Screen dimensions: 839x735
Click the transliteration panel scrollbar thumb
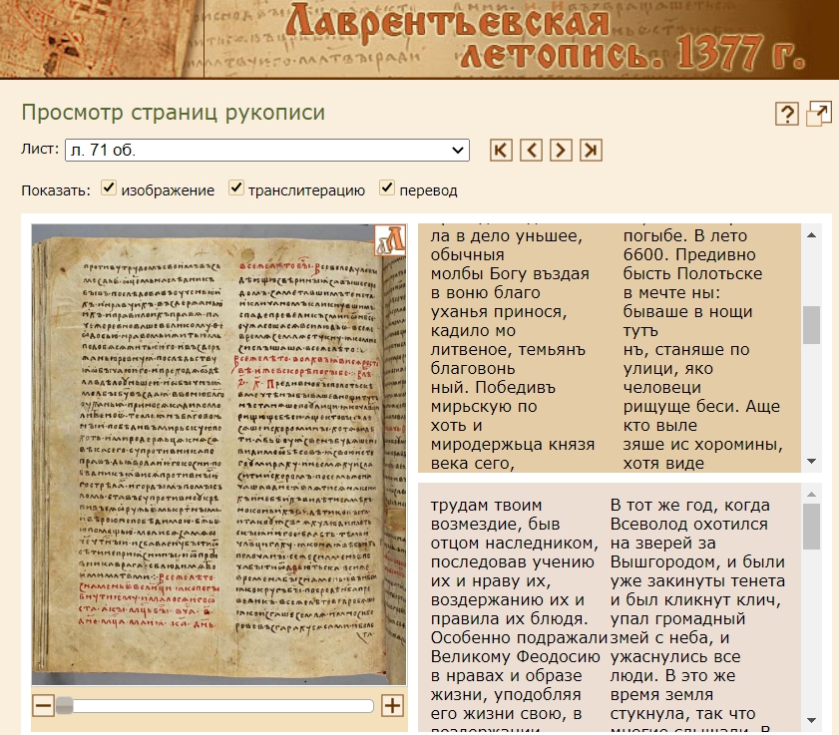[x=812, y=325]
